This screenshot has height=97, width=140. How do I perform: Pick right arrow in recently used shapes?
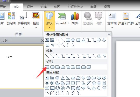coord(99,40)
